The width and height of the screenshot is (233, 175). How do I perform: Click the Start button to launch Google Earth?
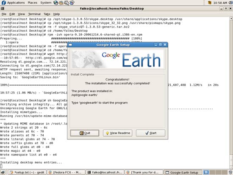[x=150, y=133]
